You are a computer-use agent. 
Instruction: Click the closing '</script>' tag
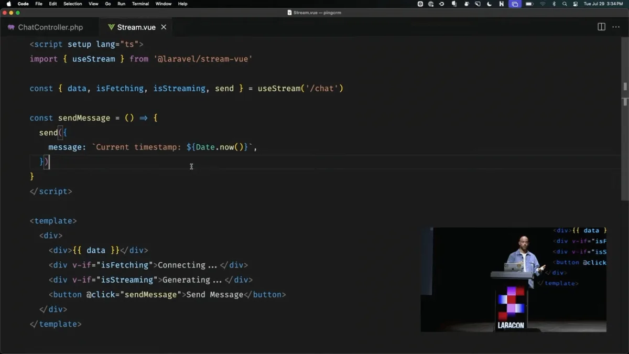pos(51,191)
